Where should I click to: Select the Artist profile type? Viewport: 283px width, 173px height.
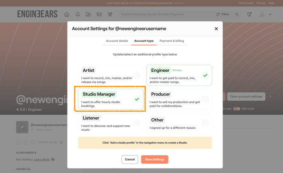click(x=111, y=75)
